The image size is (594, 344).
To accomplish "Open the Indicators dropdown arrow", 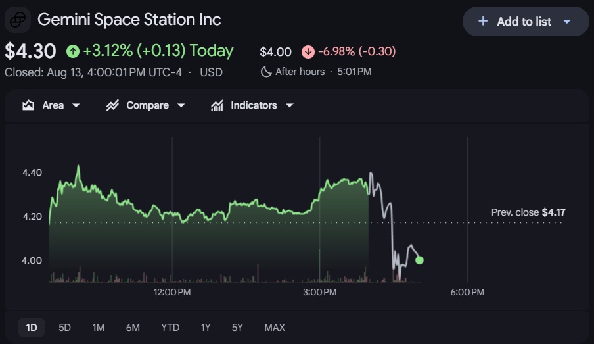I will tap(290, 105).
